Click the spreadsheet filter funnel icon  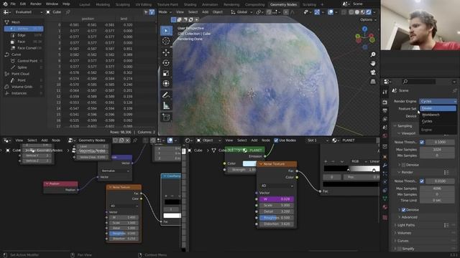(x=152, y=12)
